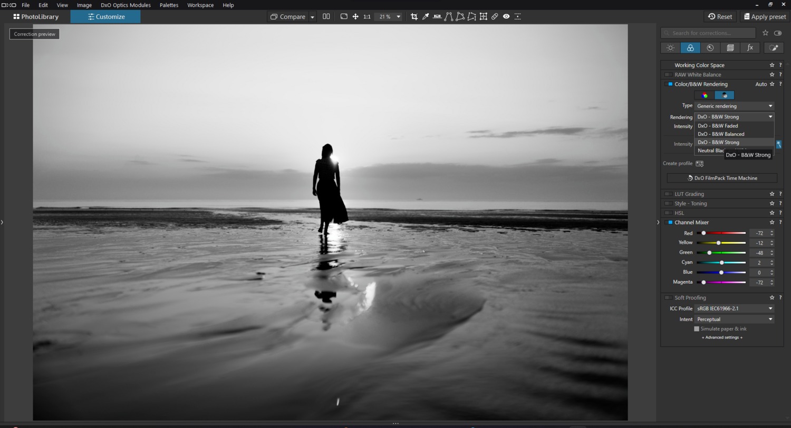
Task: Expand the zoom percentage dropdown
Action: [x=398, y=17]
